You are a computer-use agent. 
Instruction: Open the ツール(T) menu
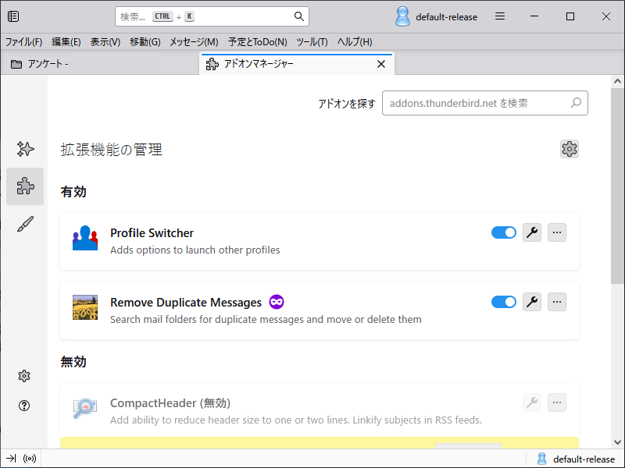point(312,42)
